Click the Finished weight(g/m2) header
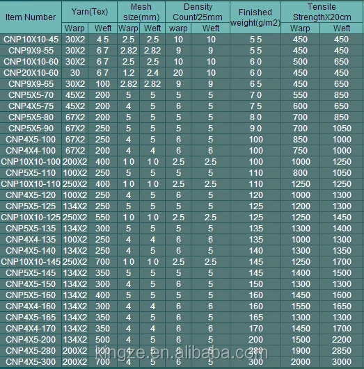Image resolution: width=364 pixels, height=369 pixels. (255, 17)
